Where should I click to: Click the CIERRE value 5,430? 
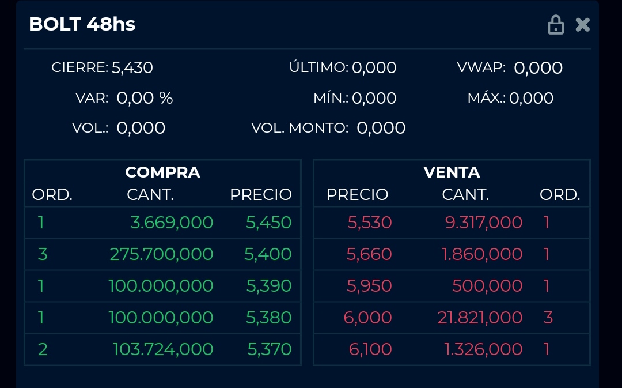coord(132,67)
